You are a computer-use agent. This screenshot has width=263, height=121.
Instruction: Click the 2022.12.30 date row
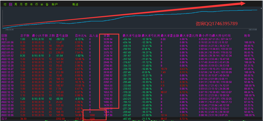click(7, 59)
